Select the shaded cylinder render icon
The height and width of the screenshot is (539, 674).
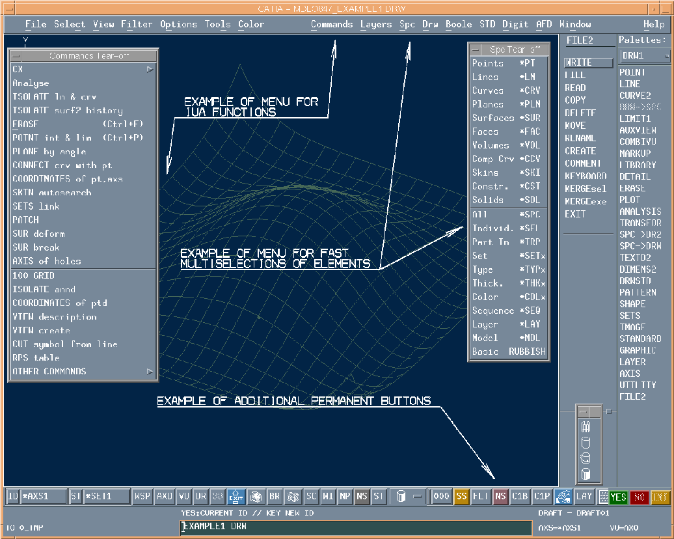click(585, 475)
